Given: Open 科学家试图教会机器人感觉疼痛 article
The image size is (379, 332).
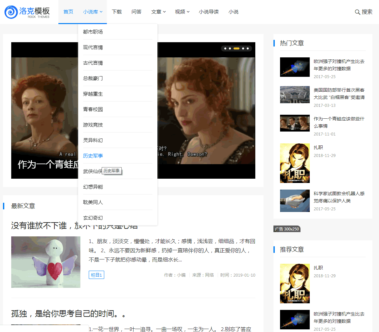Looking at the screenshot, I should (339, 197).
